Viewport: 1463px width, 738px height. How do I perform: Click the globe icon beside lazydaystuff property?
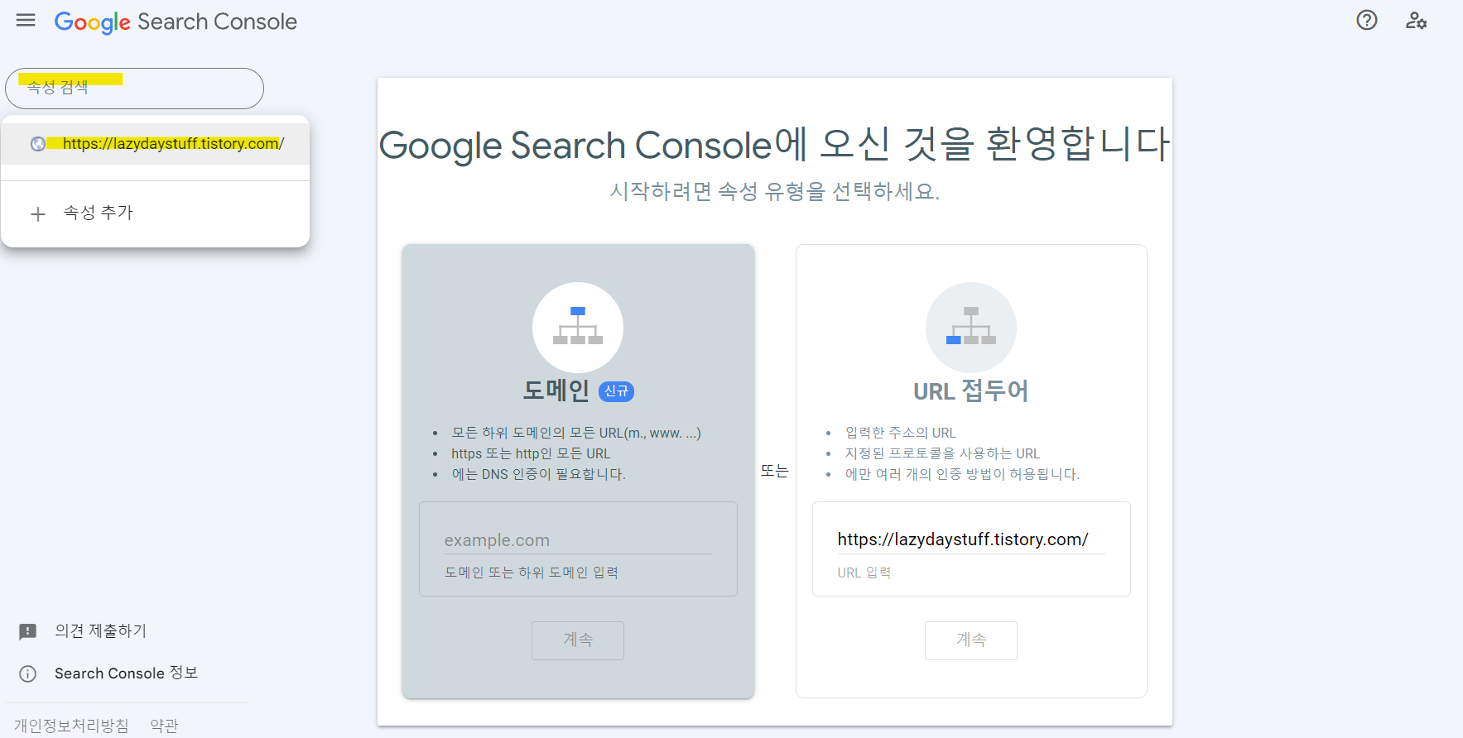tap(38, 144)
